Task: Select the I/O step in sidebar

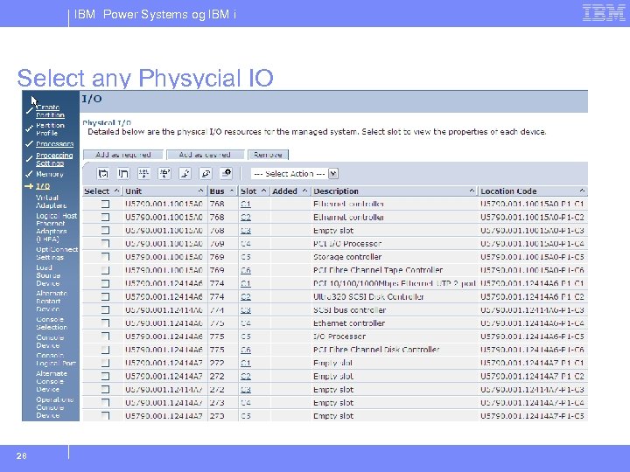Action: [43, 186]
